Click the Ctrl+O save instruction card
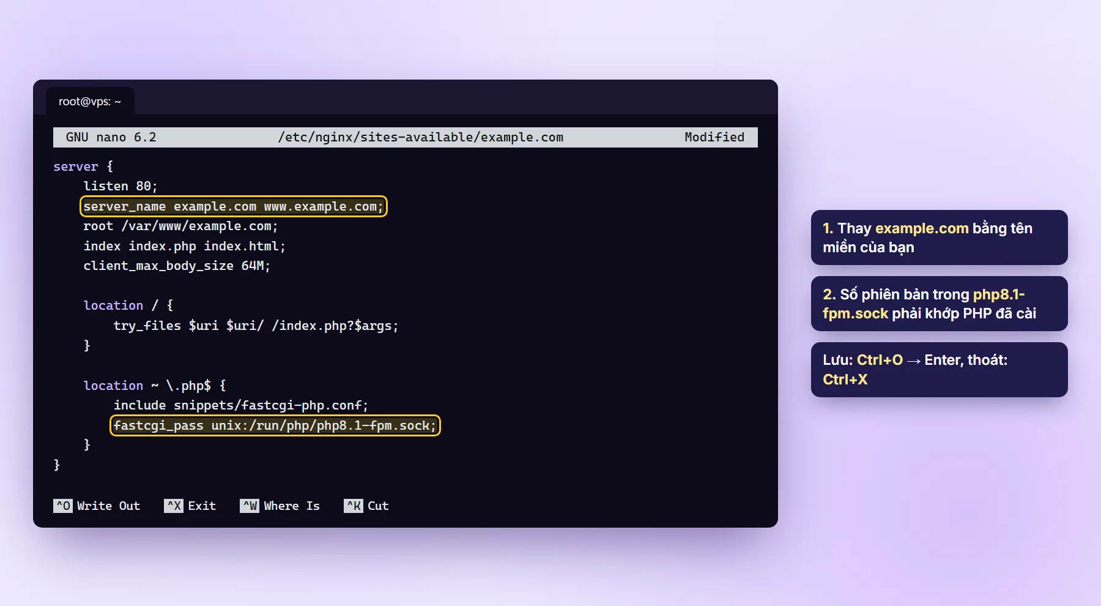This screenshot has width=1101, height=606. point(940,370)
